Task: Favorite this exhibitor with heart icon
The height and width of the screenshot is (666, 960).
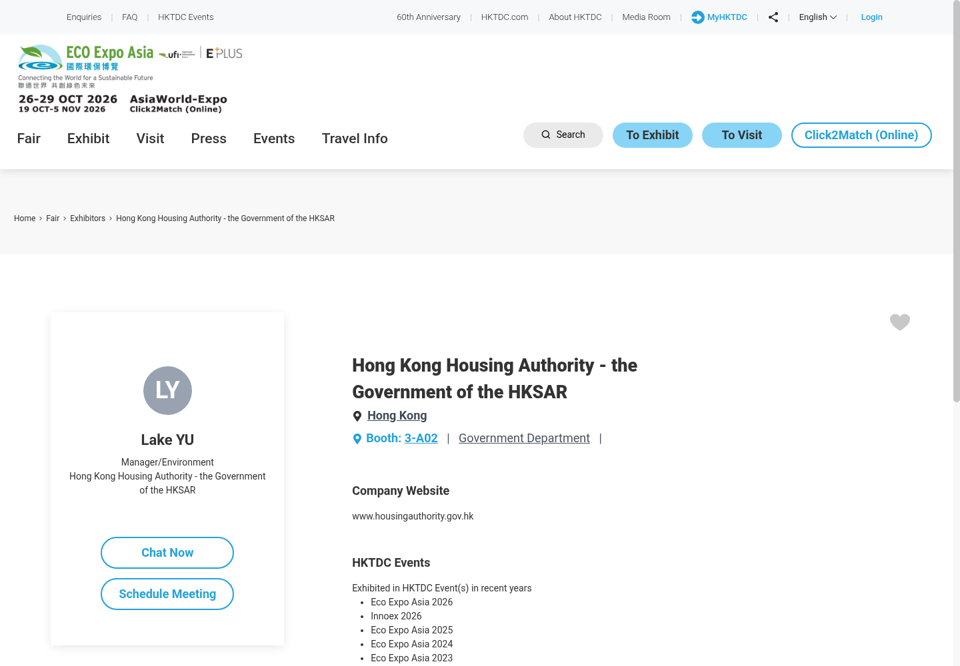Action: (900, 322)
